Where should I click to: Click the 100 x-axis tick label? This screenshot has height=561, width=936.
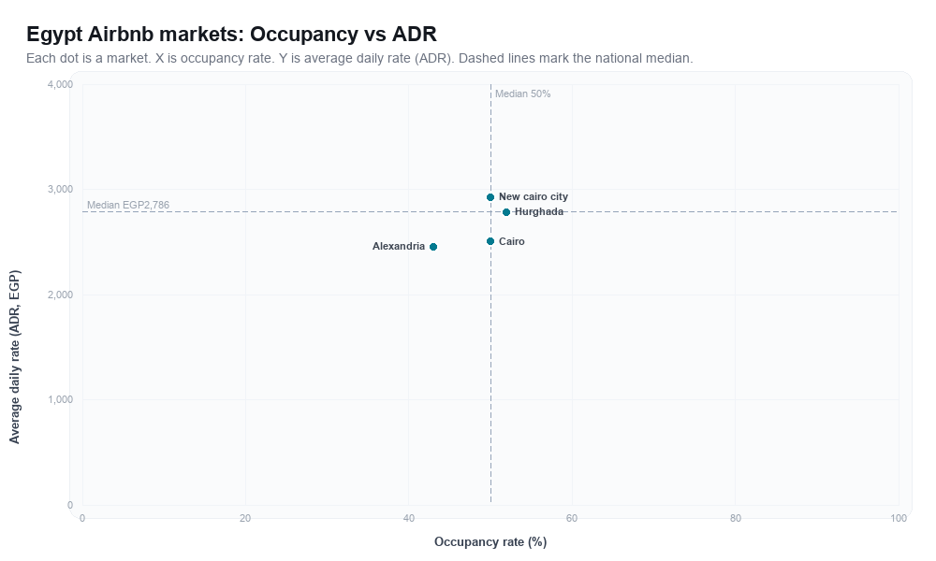pyautogui.click(x=899, y=519)
